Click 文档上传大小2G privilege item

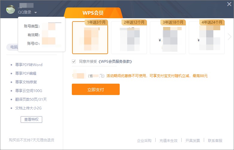coord(28,108)
